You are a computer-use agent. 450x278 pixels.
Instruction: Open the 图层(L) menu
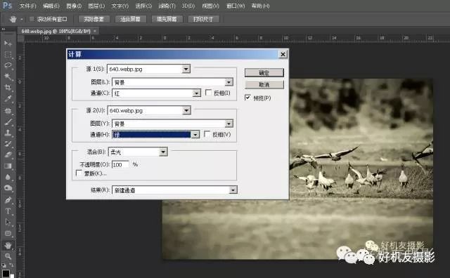click(96, 6)
